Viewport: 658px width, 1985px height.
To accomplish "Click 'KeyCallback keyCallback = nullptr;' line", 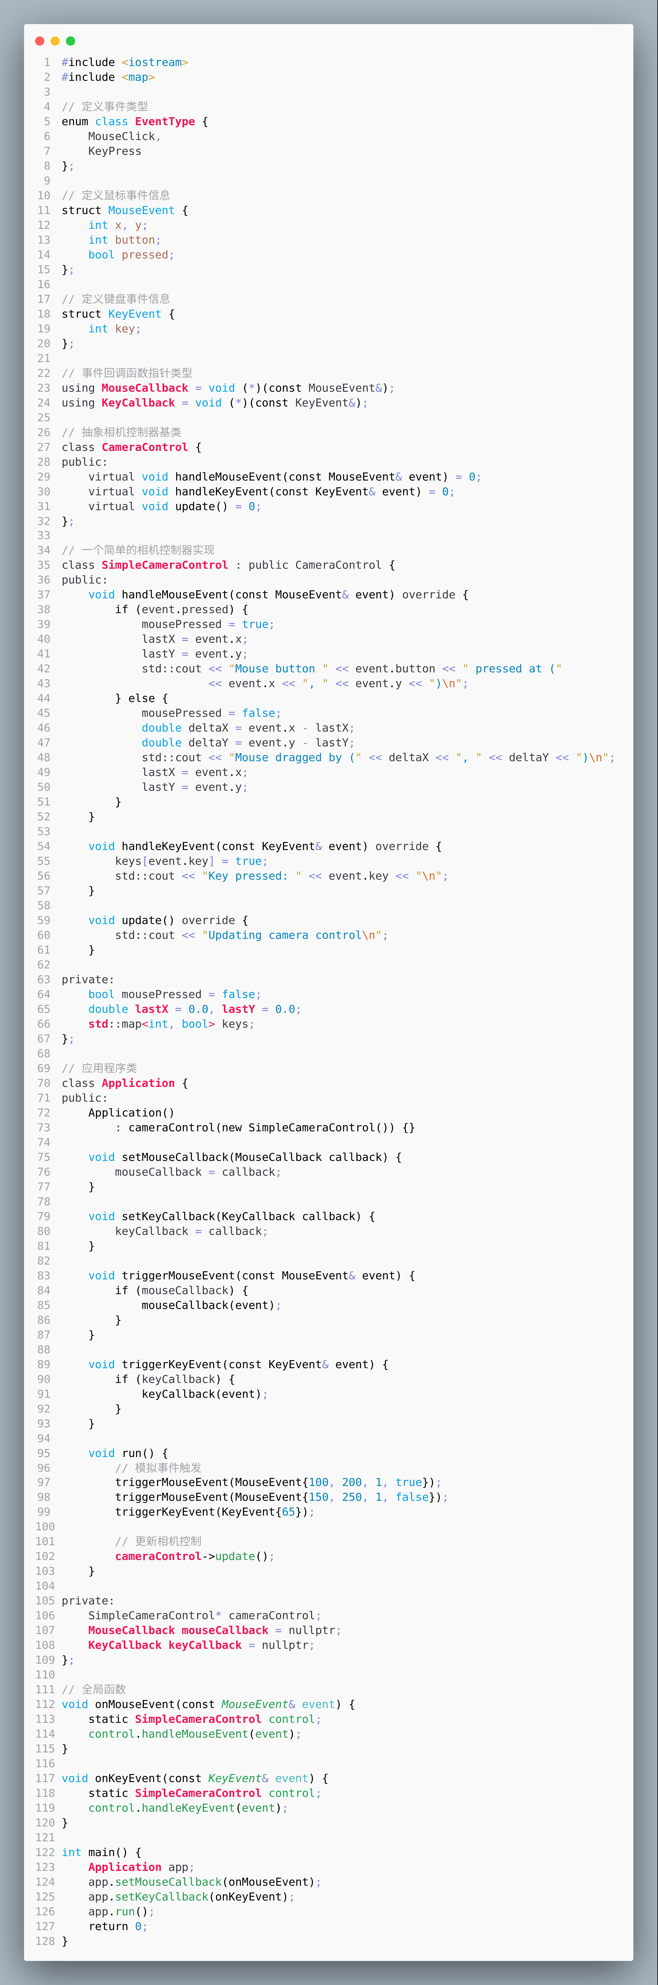I will [202, 1645].
